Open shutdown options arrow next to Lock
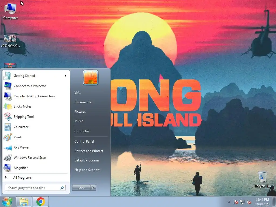This screenshot has width=276, height=207. 93,188
